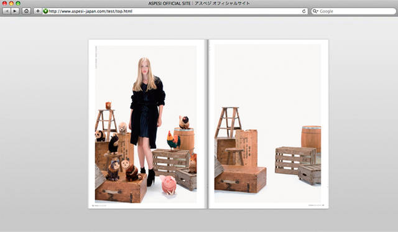Click the pink pig toy on left page

coord(168,184)
